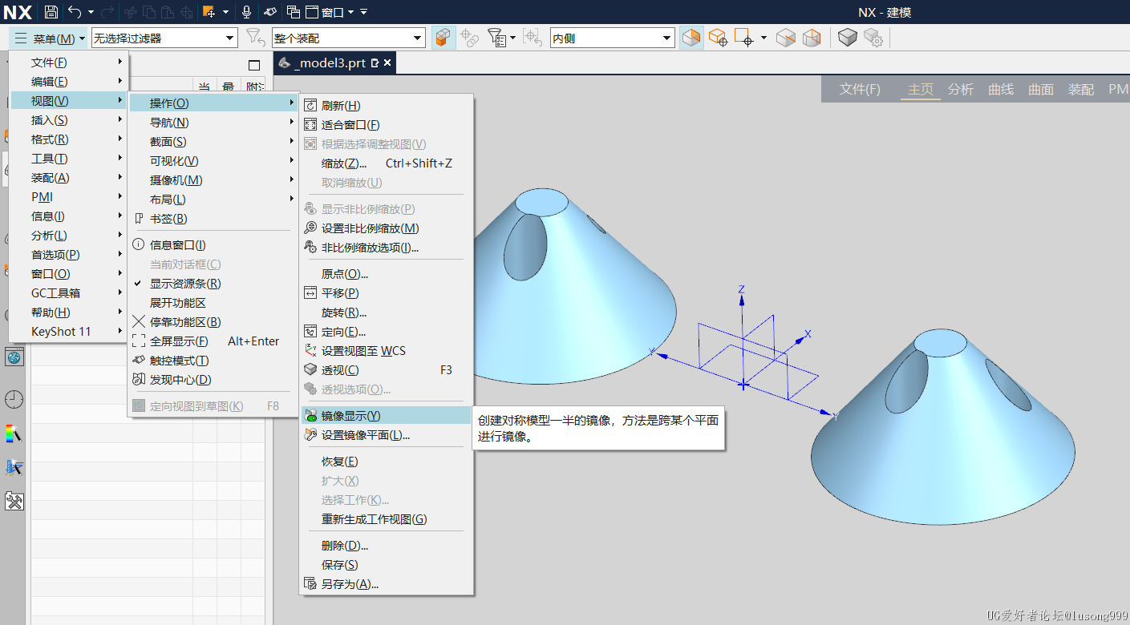Screen dimensions: 1130x625
Task: Click the Save disk icon in title bar
Action: click(51, 12)
